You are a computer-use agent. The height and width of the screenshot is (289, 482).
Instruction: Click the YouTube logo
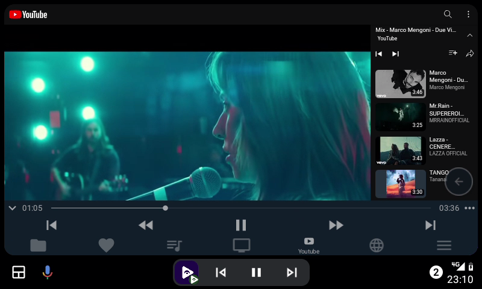[28, 14]
